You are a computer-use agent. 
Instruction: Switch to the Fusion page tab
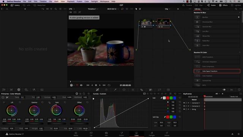click(121, 134)
